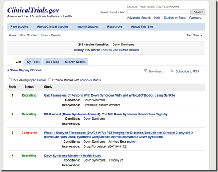Screen dimensions: 218x172
Task: Click the Download icon
Action: pyautogui.click(x=146, y=71)
